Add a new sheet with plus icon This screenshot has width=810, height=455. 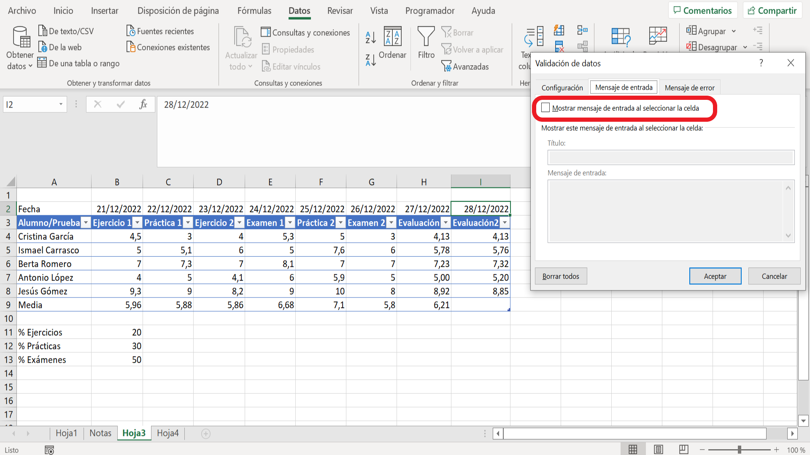[x=206, y=434]
